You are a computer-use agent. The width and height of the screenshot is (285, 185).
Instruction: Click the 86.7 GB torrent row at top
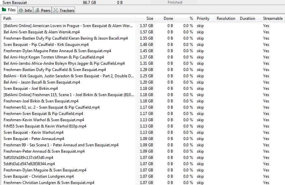point(89,2)
